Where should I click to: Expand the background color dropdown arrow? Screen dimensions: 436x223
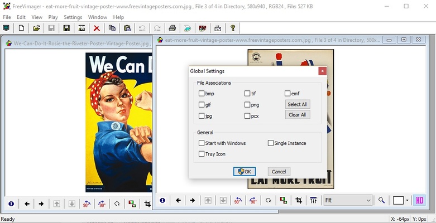pos(408,200)
